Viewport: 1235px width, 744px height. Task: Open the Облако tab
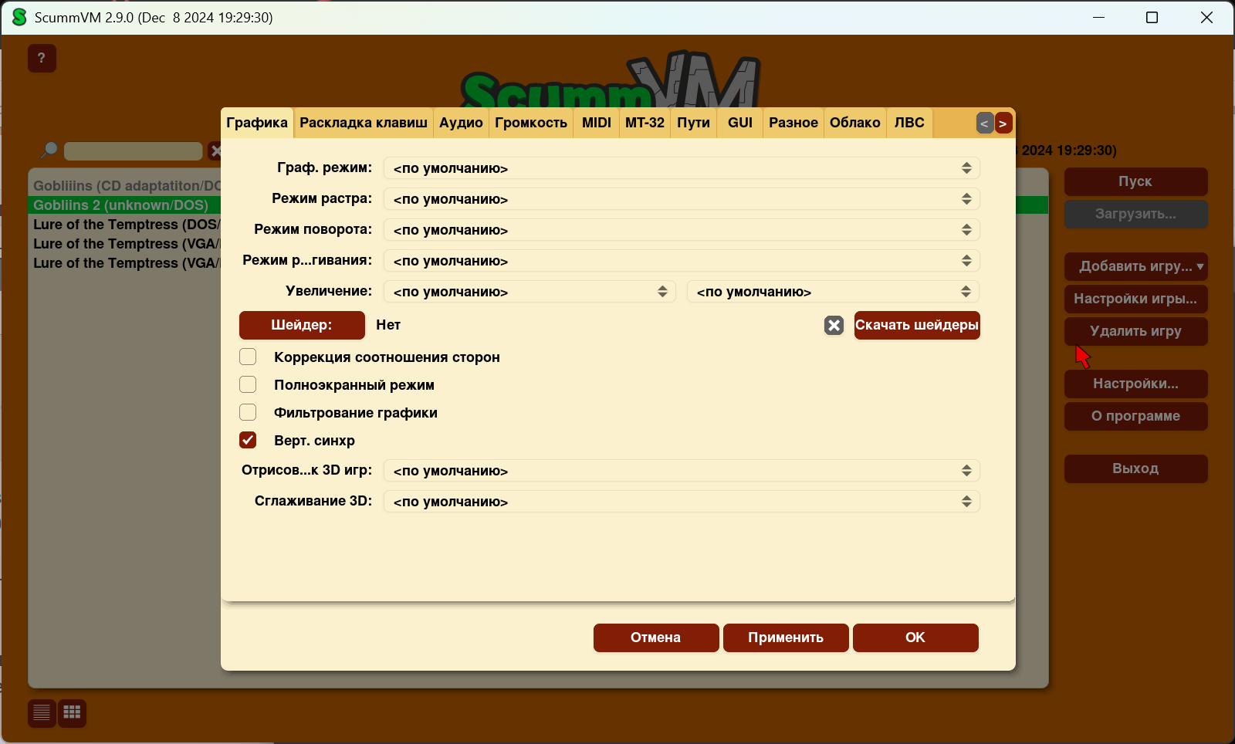pos(855,123)
